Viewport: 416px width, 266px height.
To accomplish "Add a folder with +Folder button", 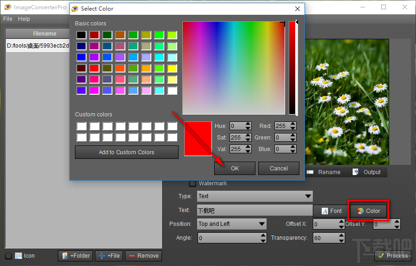I will click(x=75, y=255).
